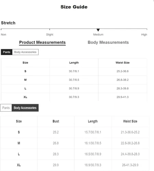Click the Slight label on the stretch scale
The height and width of the screenshot is (171, 154).
pos(50,35)
